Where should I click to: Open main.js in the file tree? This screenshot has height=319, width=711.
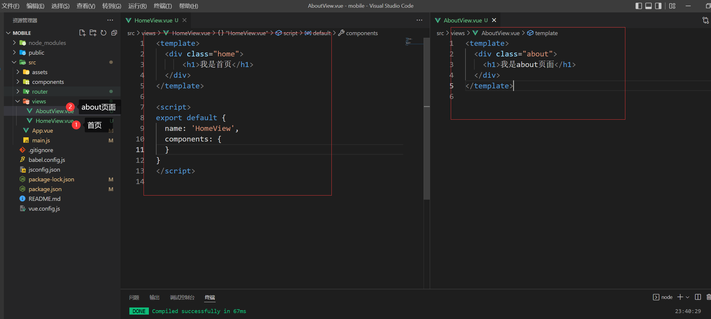[41, 140]
